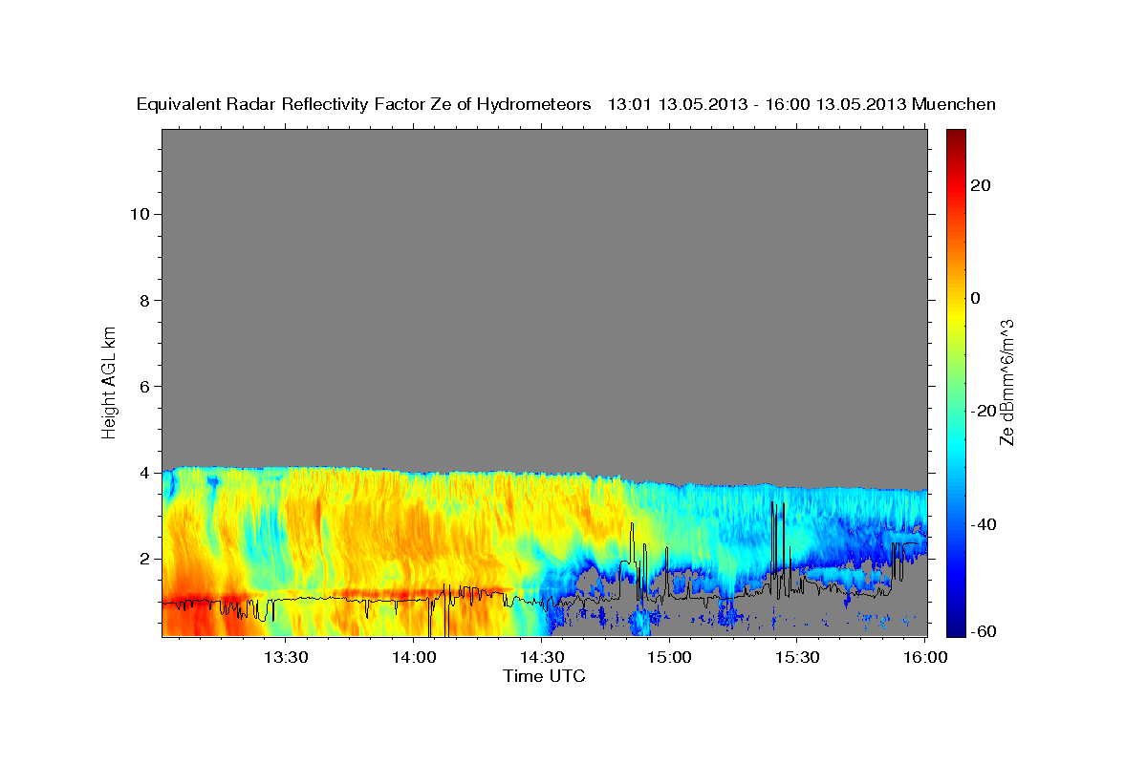This screenshot has height=764, width=1147.
Task: Click the dark blue bottom of the colorbar
Action: pos(956,630)
